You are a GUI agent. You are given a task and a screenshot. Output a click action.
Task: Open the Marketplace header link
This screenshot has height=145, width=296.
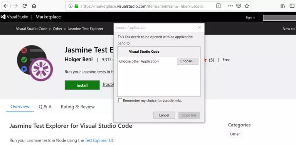pos(48,17)
